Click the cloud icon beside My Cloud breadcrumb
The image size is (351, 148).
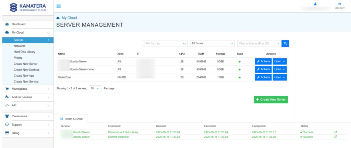[x=58, y=18]
